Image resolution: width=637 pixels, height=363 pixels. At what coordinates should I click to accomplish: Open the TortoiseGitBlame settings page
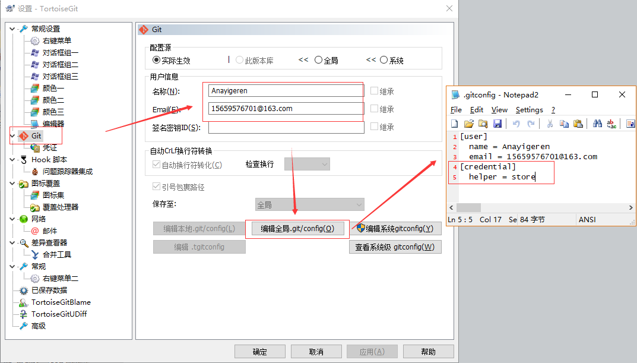(x=61, y=302)
